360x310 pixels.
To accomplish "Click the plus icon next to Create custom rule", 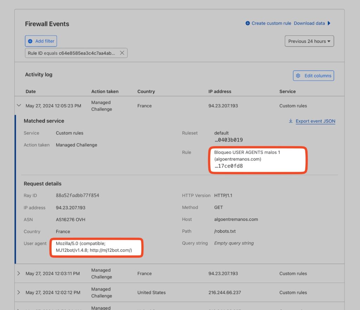I will click(247, 23).
